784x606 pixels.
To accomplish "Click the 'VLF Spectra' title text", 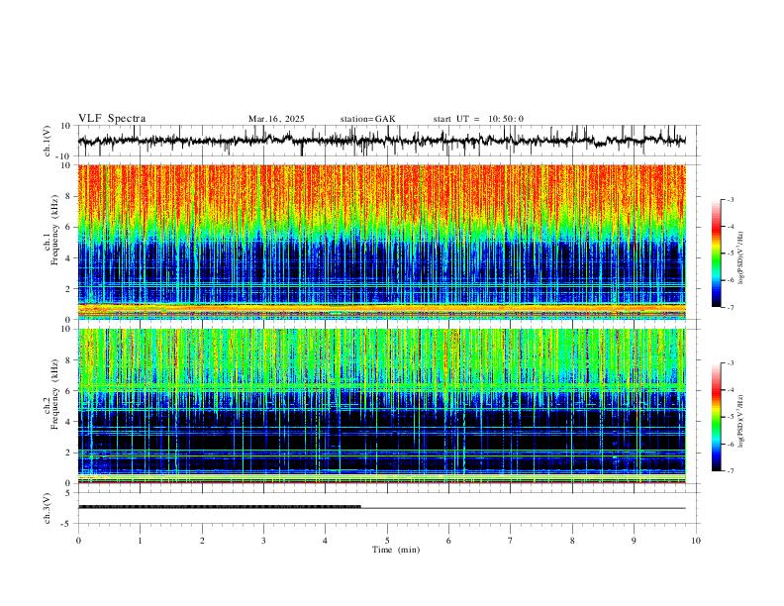I will tap(112, 119).
